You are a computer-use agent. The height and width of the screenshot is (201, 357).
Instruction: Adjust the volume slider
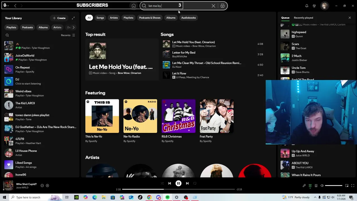point(334,186)
